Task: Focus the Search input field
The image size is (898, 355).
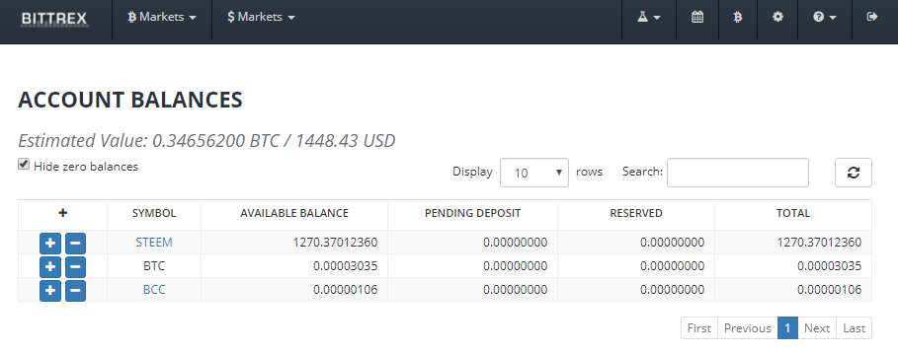Action: (738, 173)
